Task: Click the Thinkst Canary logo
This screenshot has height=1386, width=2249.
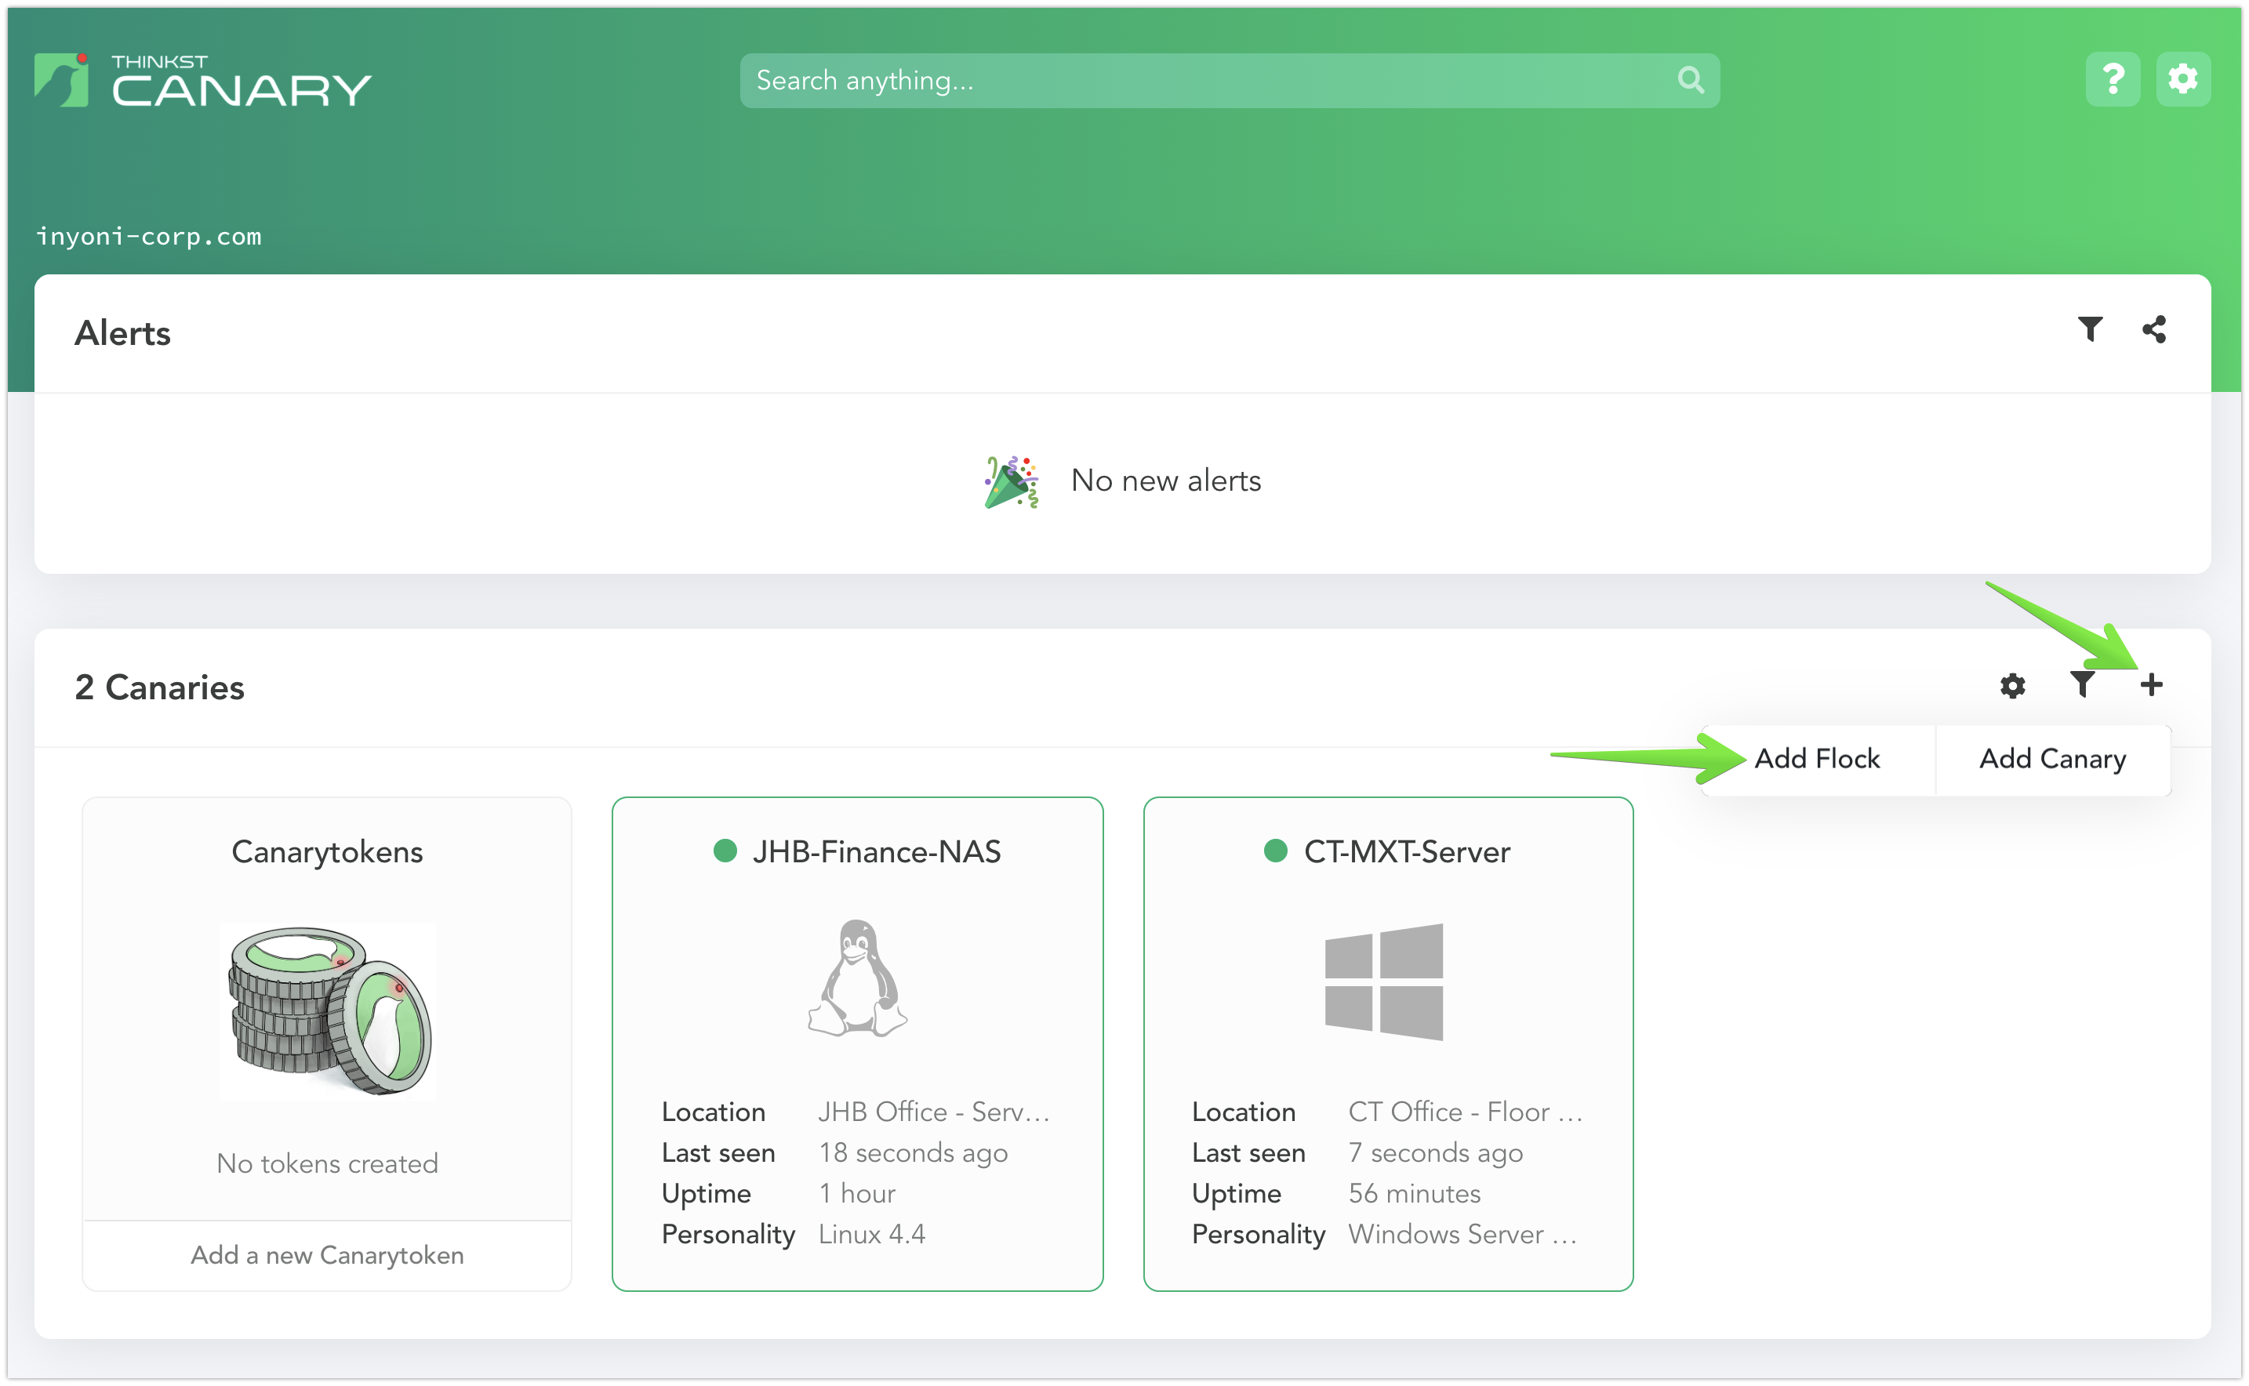Action: coord(202,81)
